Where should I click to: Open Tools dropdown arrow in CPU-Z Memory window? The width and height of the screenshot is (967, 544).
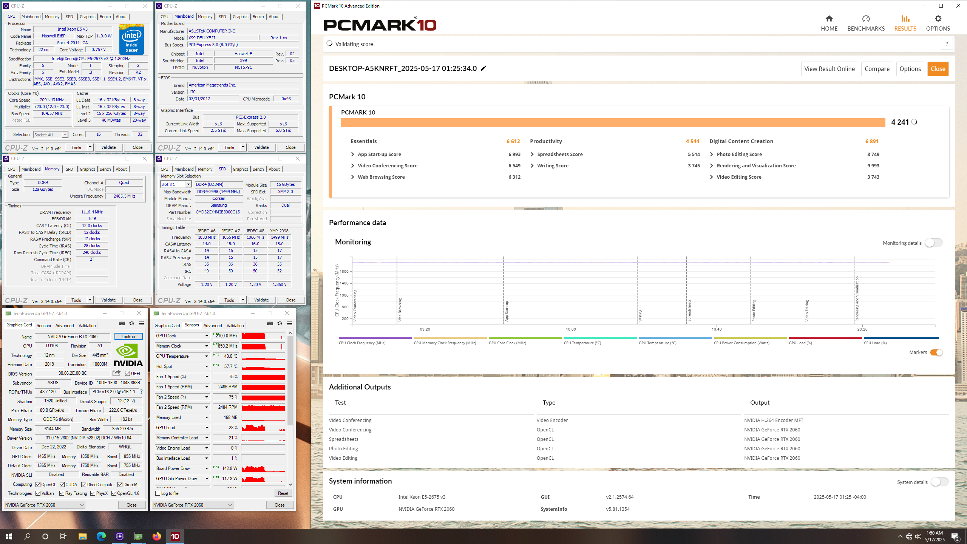pyautogui.click(x=90, y=300)
